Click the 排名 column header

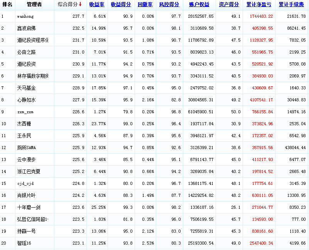tap(7, 4)
